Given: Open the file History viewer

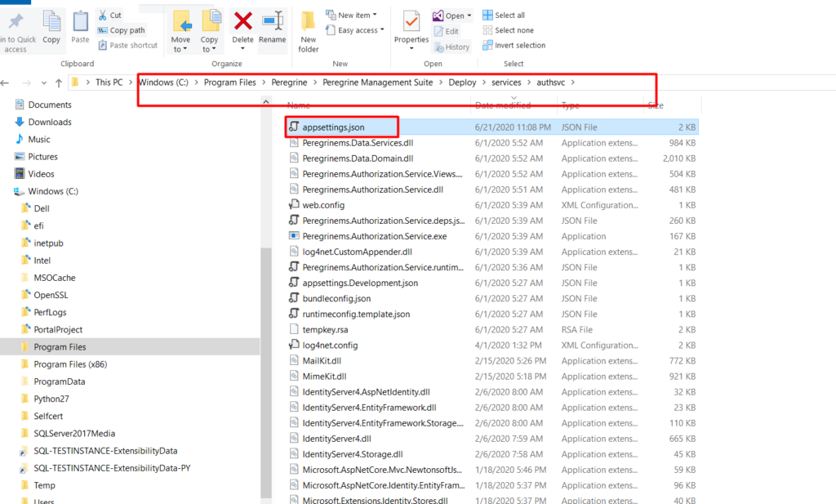Looking at the screenshot, I should (451, 47).
